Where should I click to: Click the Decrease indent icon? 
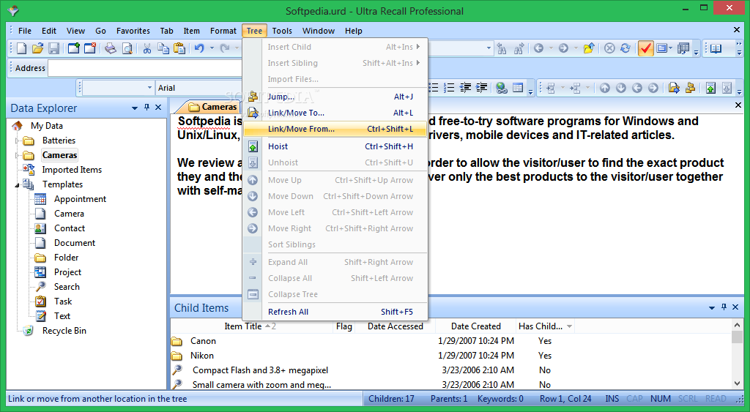[465, 88]
